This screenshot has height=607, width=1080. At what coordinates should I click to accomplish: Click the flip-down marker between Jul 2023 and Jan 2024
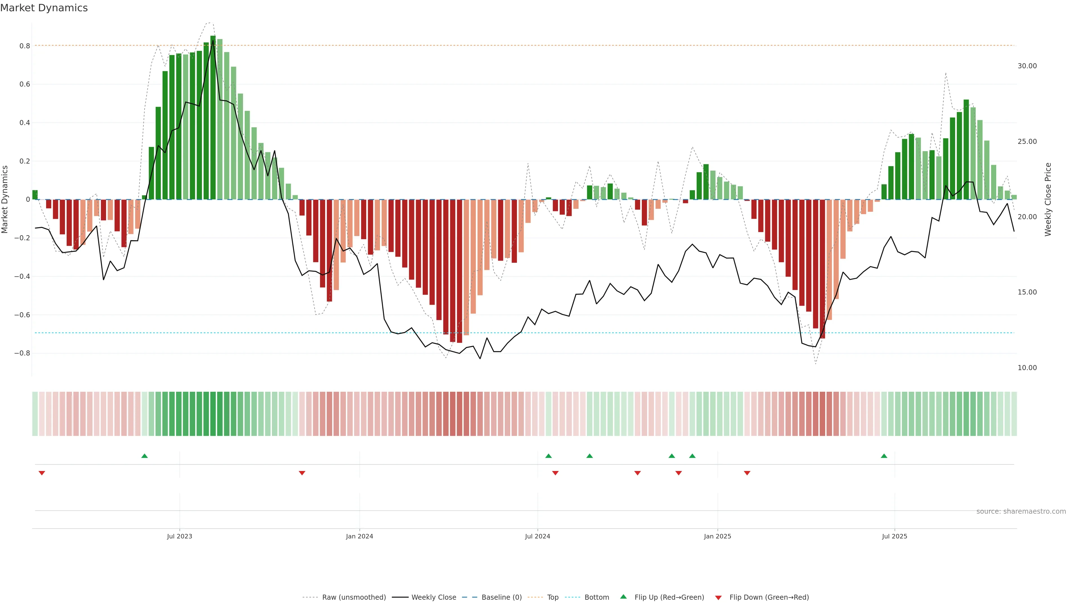(x=302, y=473)
